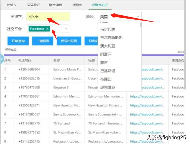Click the name Sunny Supermark...
Screen dimensions: 190x144
pyautogui.click(x=67, y=114)
